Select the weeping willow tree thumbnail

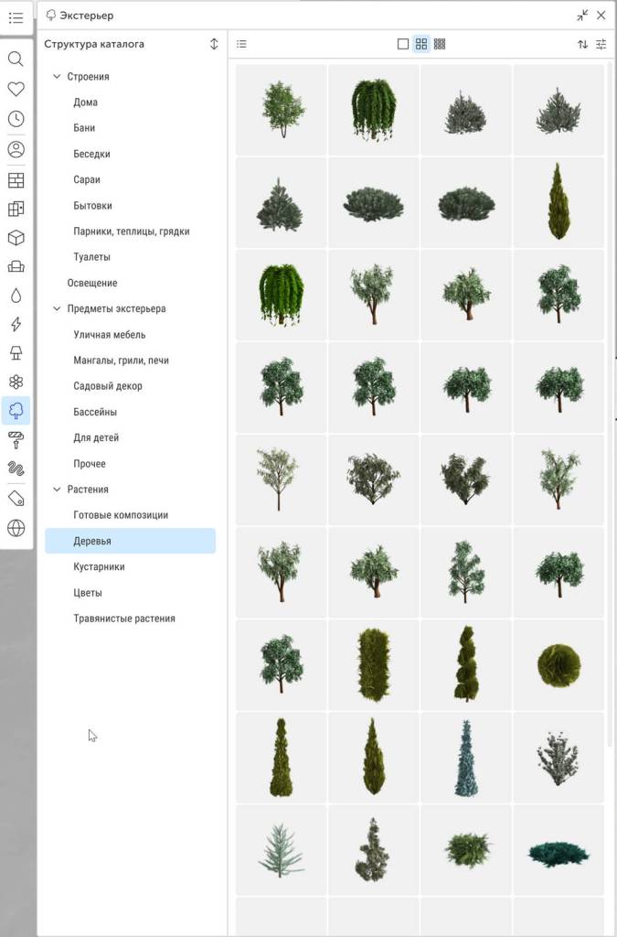pyautogui.click(x=373, y=110)
